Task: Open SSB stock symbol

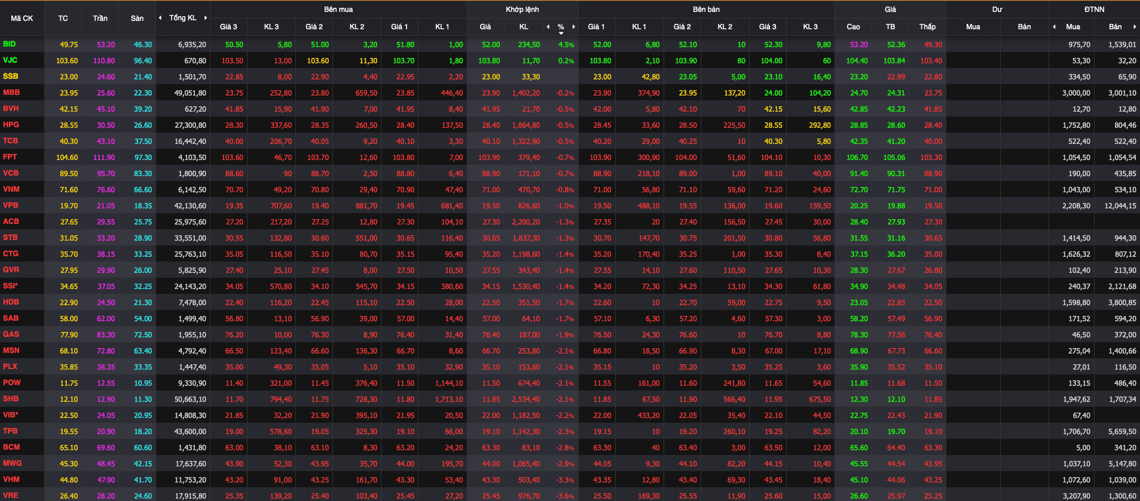Action: tap(10, 76)
